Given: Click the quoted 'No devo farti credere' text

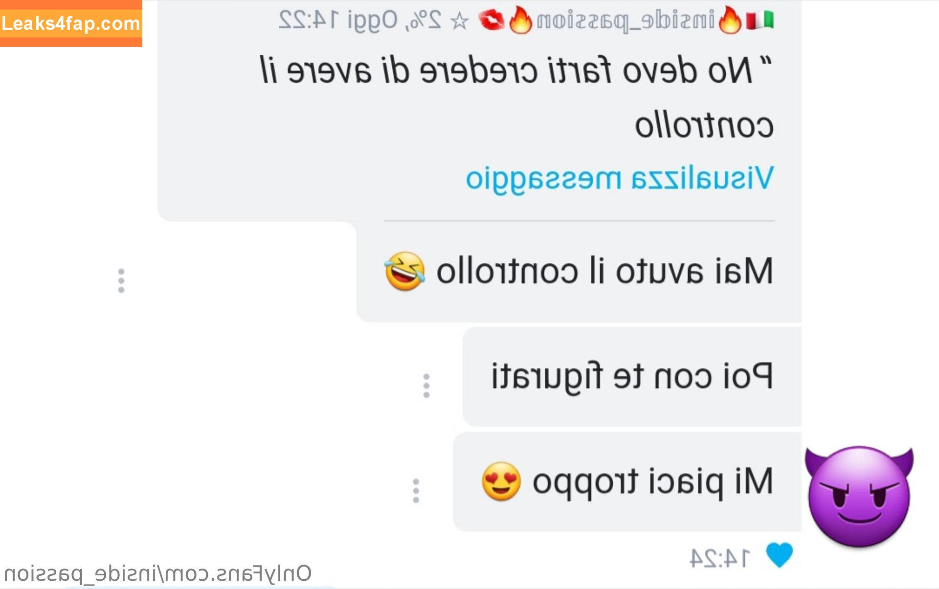Looking at the screenshot, I should [516, 97].
